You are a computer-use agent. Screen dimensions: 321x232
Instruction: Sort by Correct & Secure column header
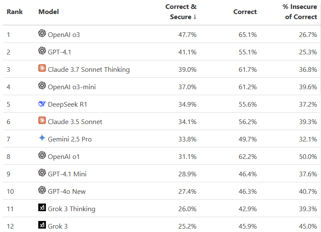pos(183,12)
